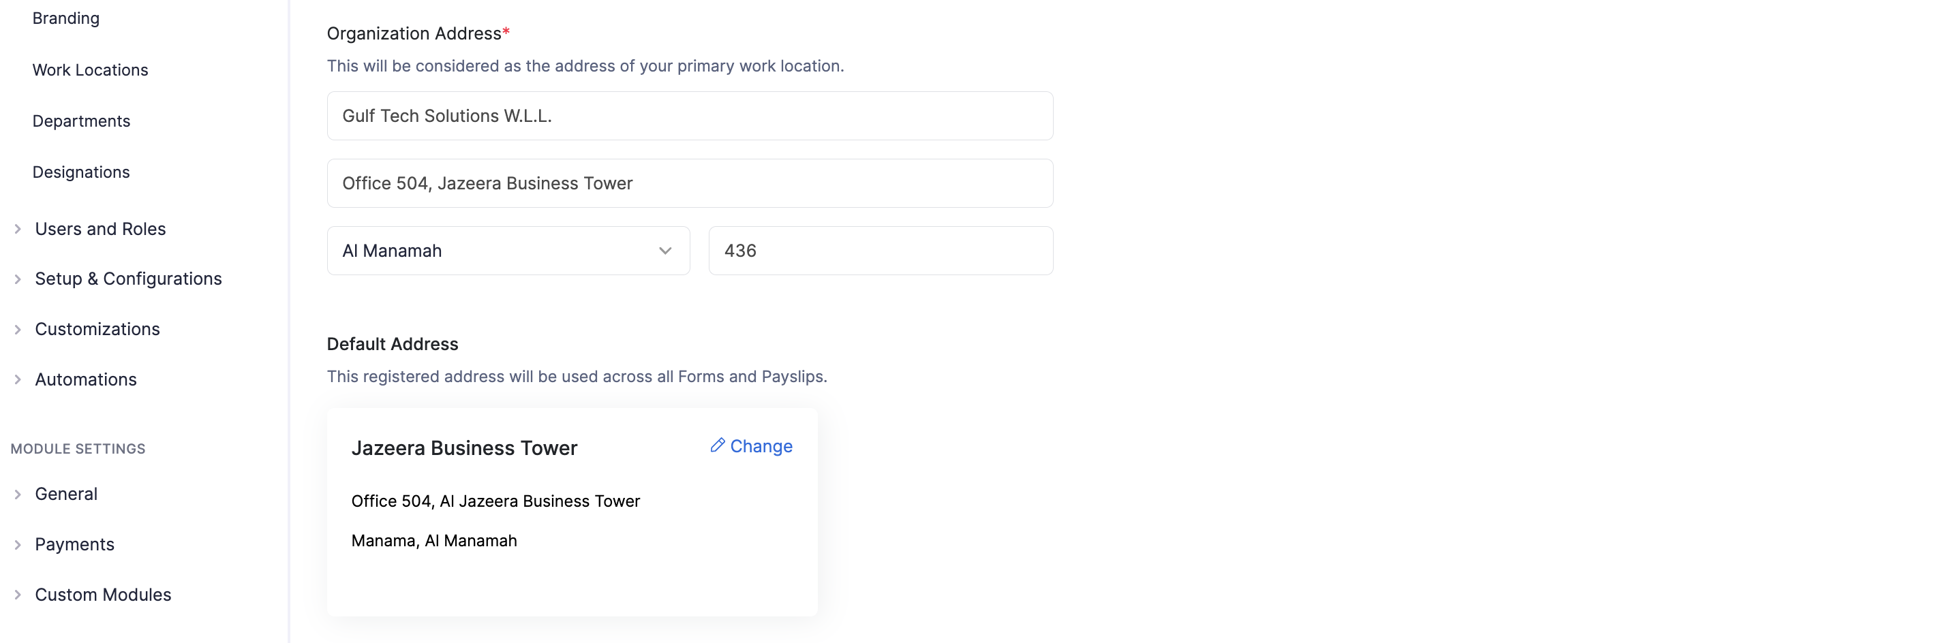Click the pencil icon beside Change
This screenshot has height=643, width=1956.
pos(717,445)
